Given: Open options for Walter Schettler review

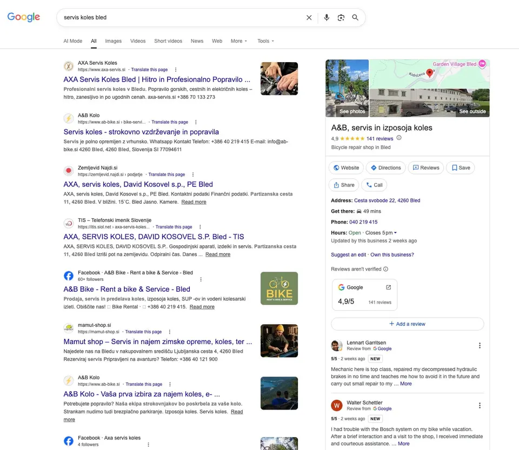Looking at the screenshot, I should [x=480, y=405].
